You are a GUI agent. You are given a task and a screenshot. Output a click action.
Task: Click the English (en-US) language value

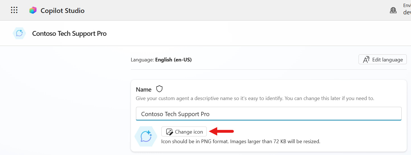[173, 60]
